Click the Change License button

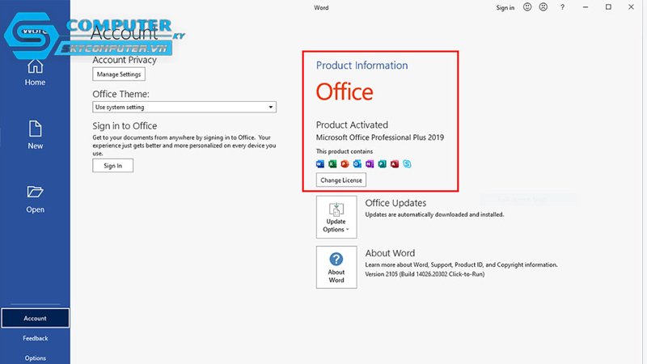pos(341,180)
